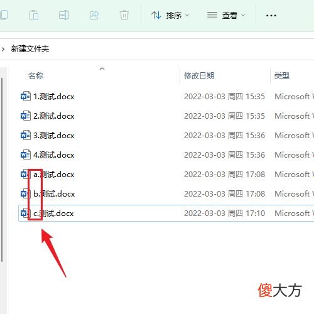Select the file b.测试.docx
This screenshot has height=314, width=314.
point(54,194)
